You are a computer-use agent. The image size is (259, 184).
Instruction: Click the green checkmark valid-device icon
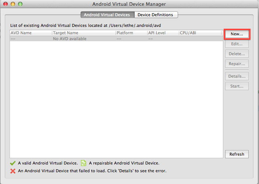click(x=13, y=163)
